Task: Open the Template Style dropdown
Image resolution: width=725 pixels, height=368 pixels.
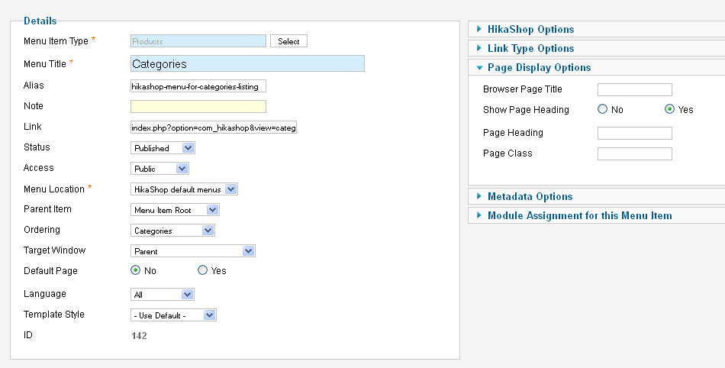Action: (173, 315)
